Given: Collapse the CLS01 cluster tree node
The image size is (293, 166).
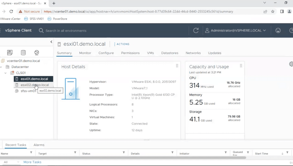Looking at the screenshot, I should point(6,73).
